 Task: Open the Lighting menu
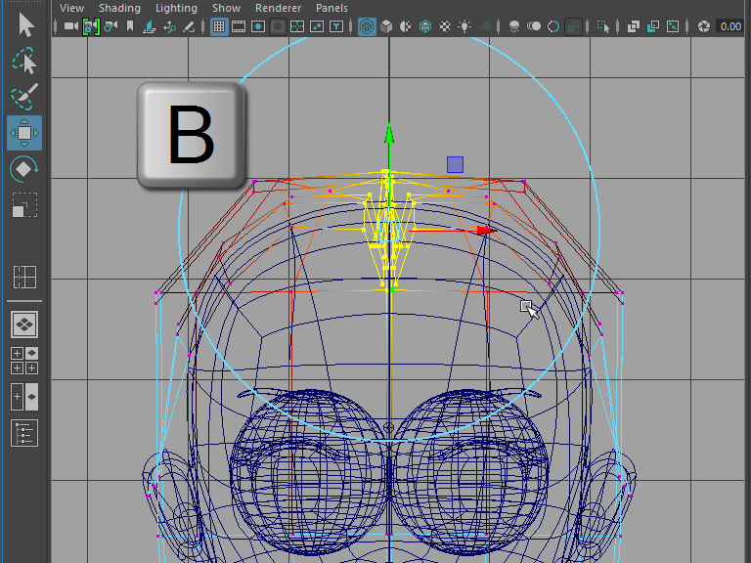click(x=176, y=8)
